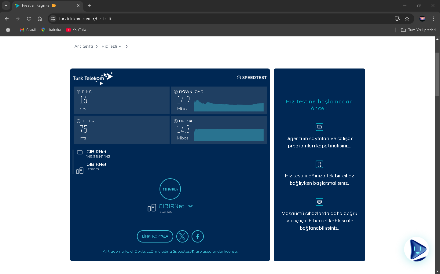
Task: Click the 'Hız testine başlamadan önce' heading
Action: pos(319,105)
